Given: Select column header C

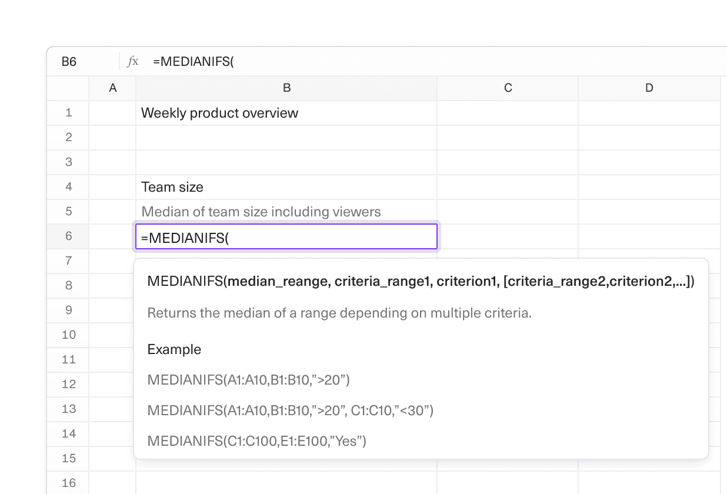Looking at the screenshot, I should pyautogui.click(x=508, y=88).
